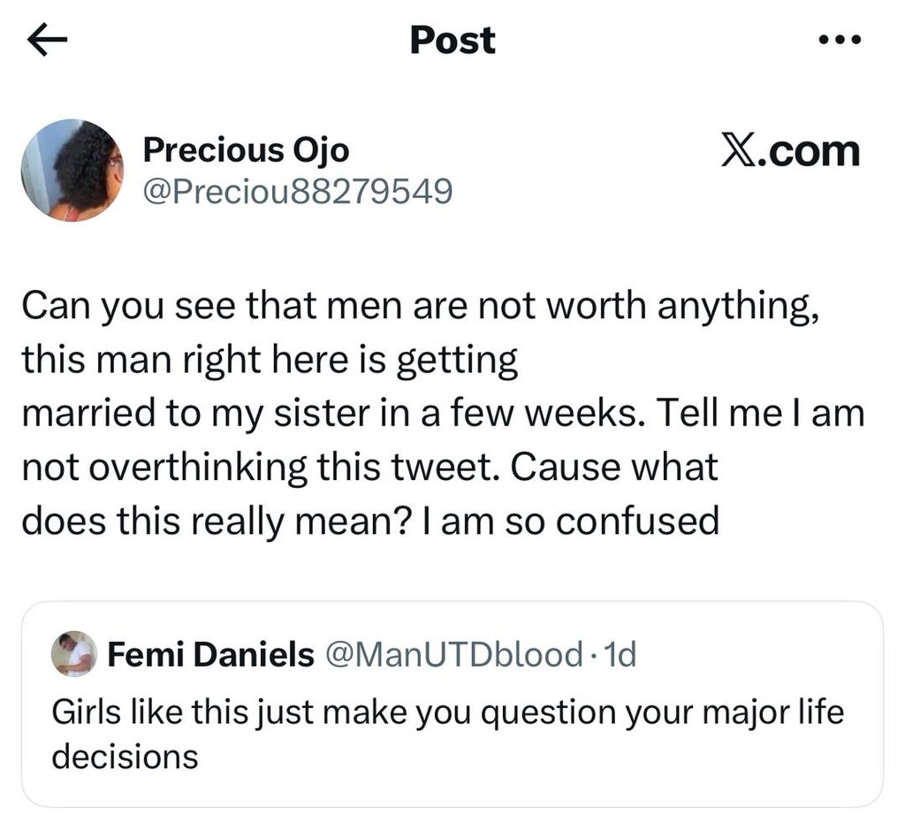Open the three-dot more options menu

(840, 40)
